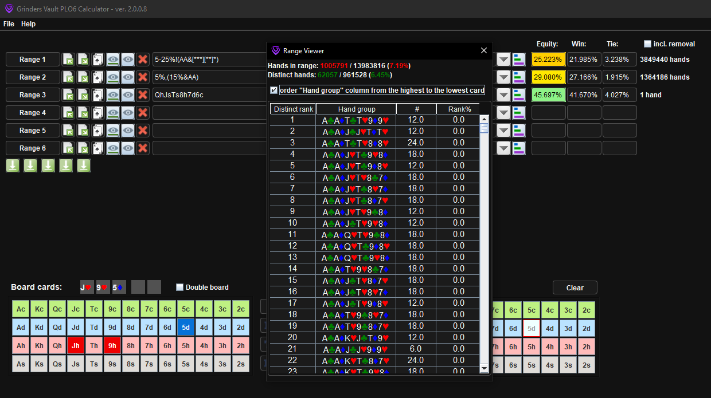Viewport: 711px width, 398px height.
Task: Export Range 2 to a file
Action: tap(83, 77)
